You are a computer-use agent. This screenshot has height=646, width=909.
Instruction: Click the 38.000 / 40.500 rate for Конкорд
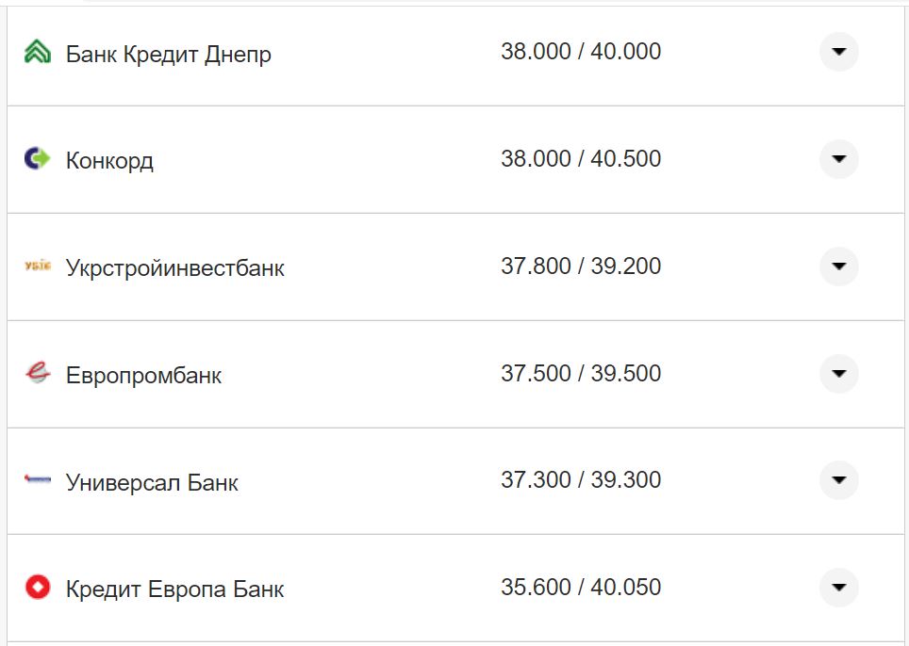(582, 158)
